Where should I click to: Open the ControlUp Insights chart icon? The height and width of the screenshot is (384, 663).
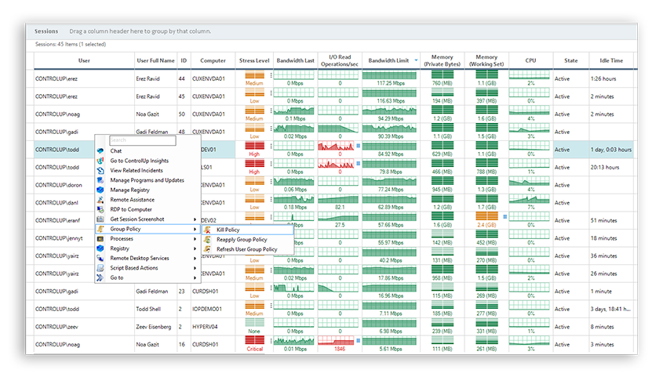(100, 161)
